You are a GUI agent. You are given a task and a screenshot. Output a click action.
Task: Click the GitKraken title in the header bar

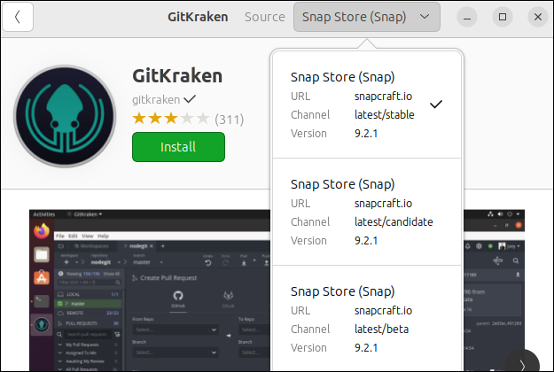pos(198,17)
